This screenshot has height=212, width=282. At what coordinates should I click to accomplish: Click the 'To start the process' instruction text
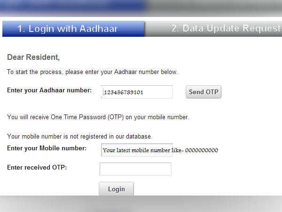tap(92, 72)
